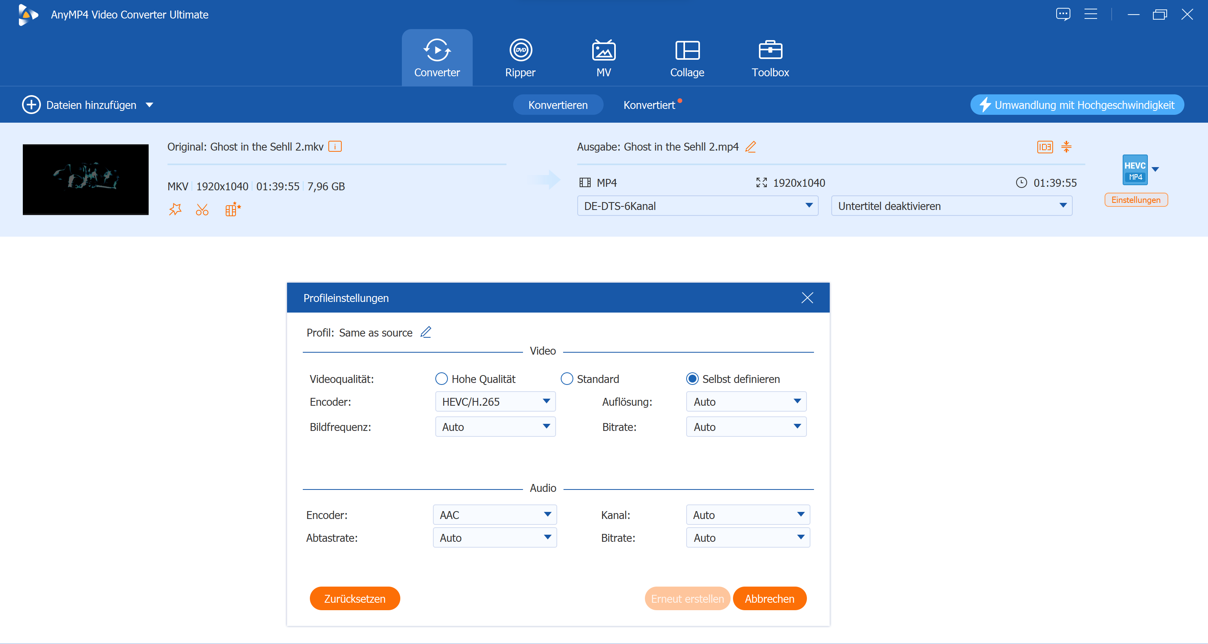The image size is (1208, 644).
Task: Click the AnyMP4 app logo
Action: 28,15
